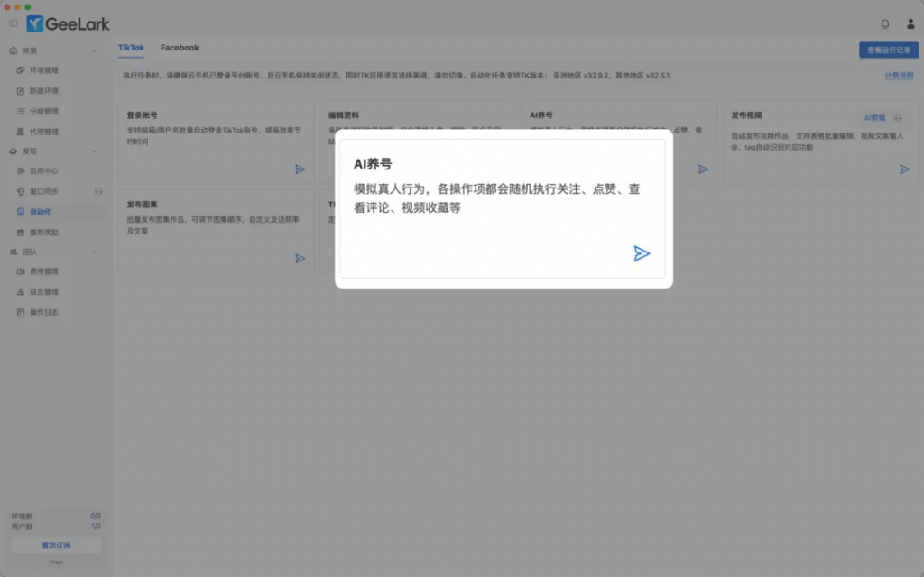This screenshot has width=924, height=577.
Task: Click the send arrow in the highlighted AI养号 card
Action: pyautogui.click(x=642, y=253)
